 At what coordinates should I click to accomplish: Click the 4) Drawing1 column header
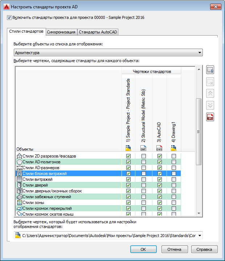[x=173, y=132]
